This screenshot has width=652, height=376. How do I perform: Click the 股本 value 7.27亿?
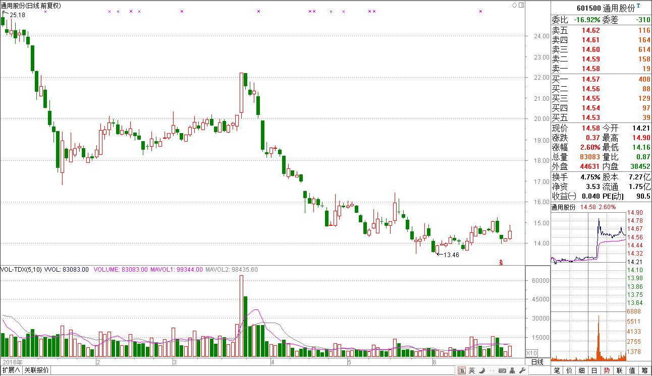click(640, 177)
